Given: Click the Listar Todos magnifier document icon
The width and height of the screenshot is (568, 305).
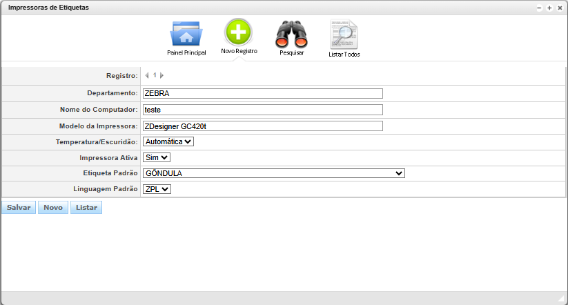Looking at the screenshot, I should tap(344, 34).
